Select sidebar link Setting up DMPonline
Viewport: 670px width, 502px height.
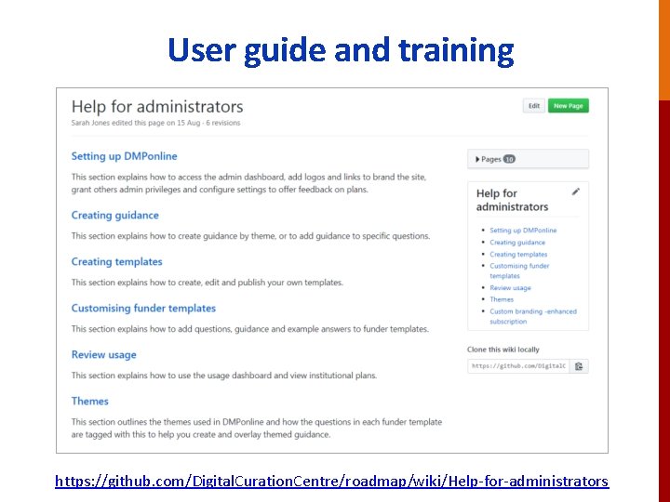(523, 231)
